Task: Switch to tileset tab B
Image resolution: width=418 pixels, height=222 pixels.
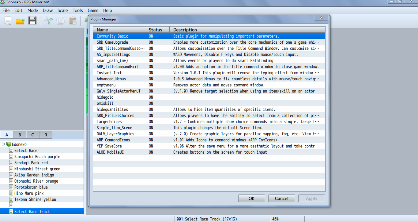Action: pyautogui.click(x=20, y=135)
